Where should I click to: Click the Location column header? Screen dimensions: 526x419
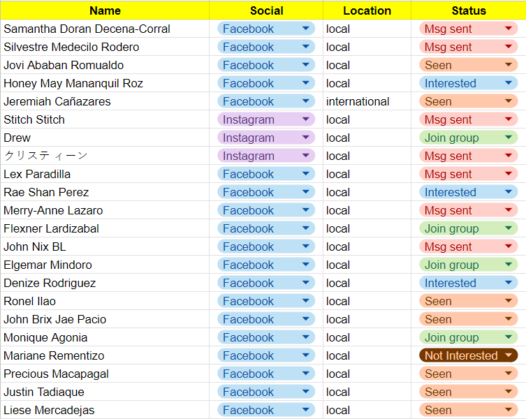point(367,10)
